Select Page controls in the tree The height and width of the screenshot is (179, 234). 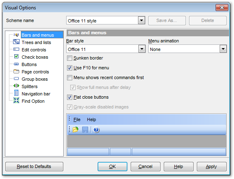coord(35,72)
